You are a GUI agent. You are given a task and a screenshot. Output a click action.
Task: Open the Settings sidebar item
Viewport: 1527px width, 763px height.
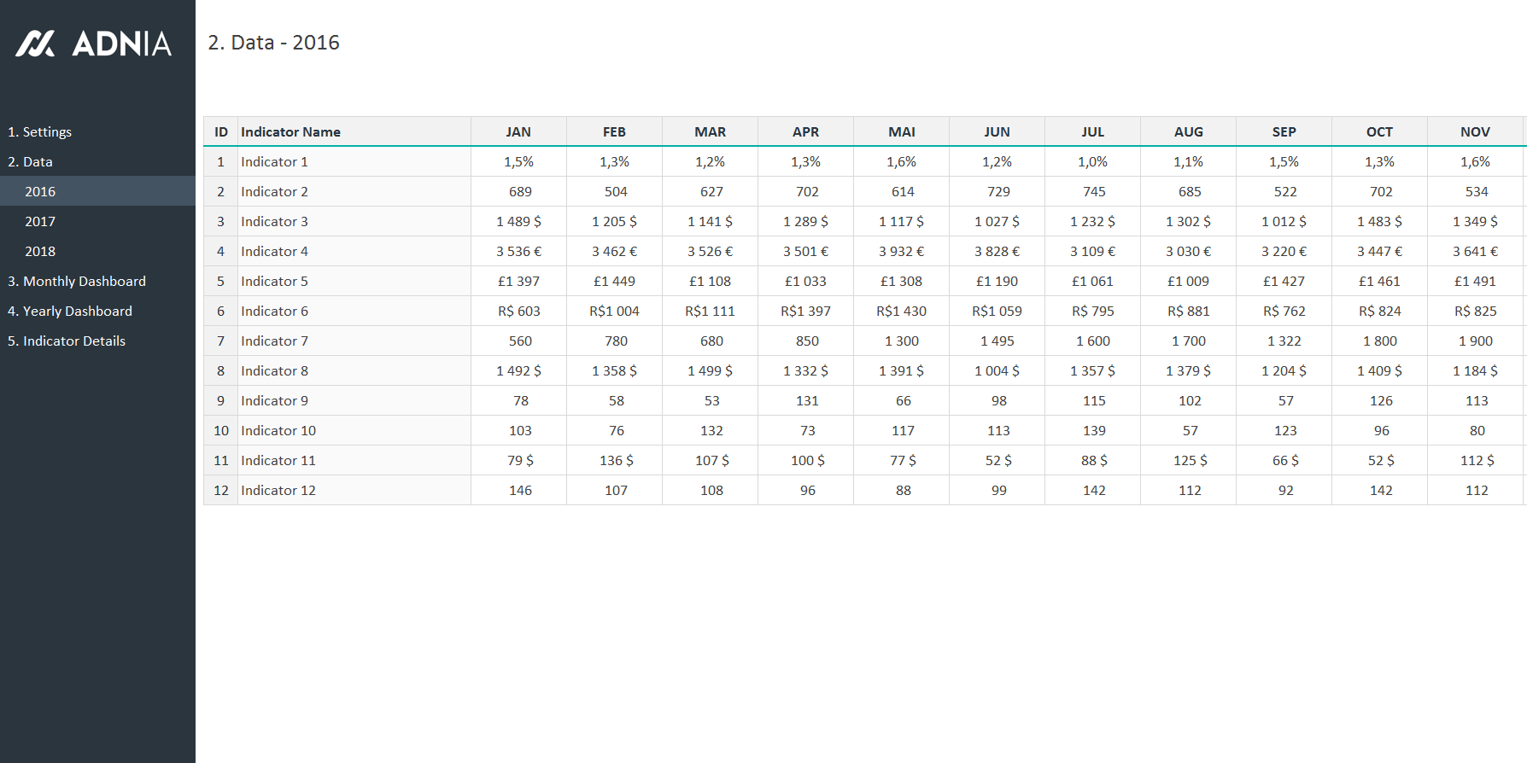pyautogui.click(x=39, y=131)
